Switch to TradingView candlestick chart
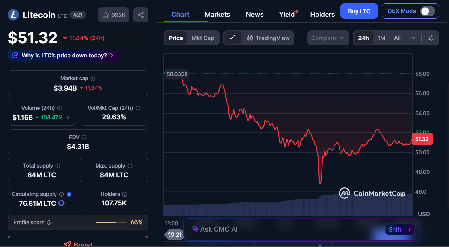449x247 pixels. click(x=268, y=38)
